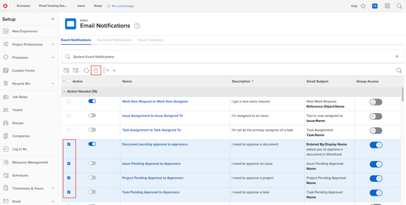The width and height of the screenshot is (406, 205).
Task: Open the main menu grid icon
Action: tap(387, 6)
